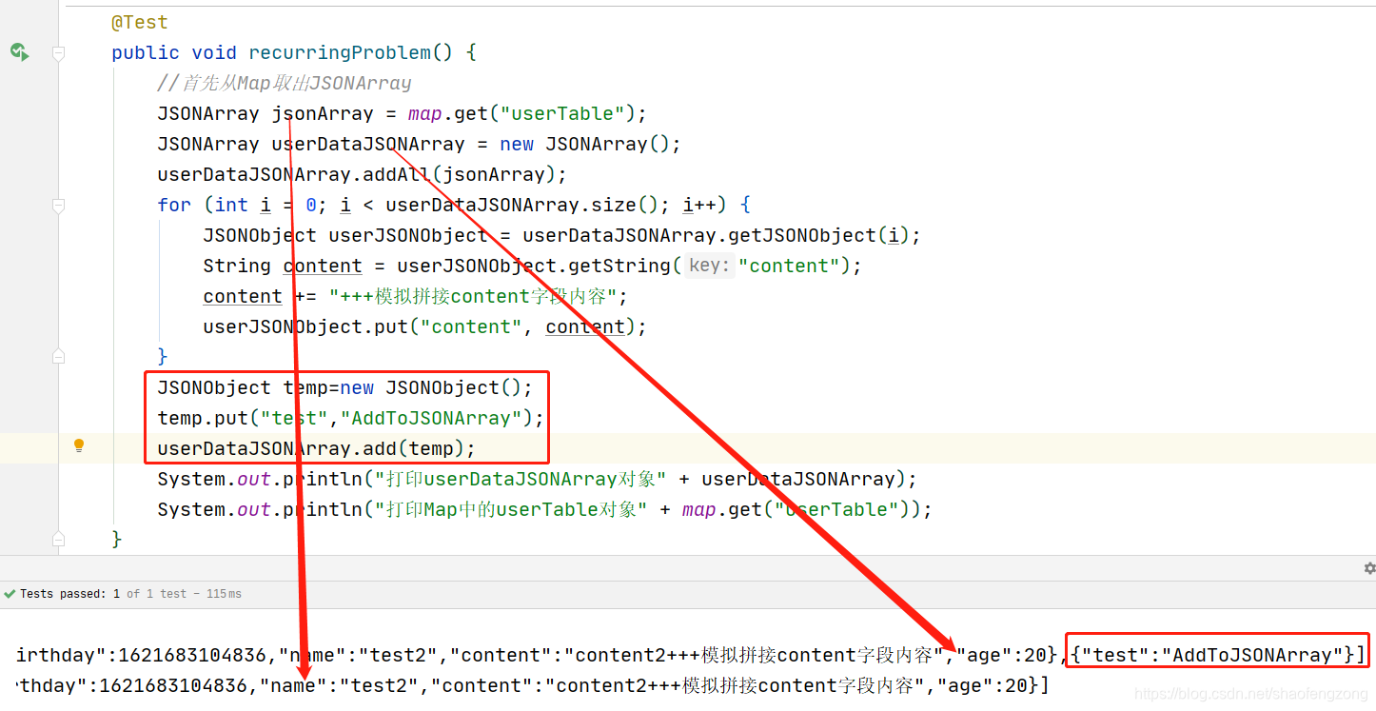The width and height of the screenshot is (1376, 711).
Task: Click '"age":20}]' ending the second console line
Action: pos(993,685)
